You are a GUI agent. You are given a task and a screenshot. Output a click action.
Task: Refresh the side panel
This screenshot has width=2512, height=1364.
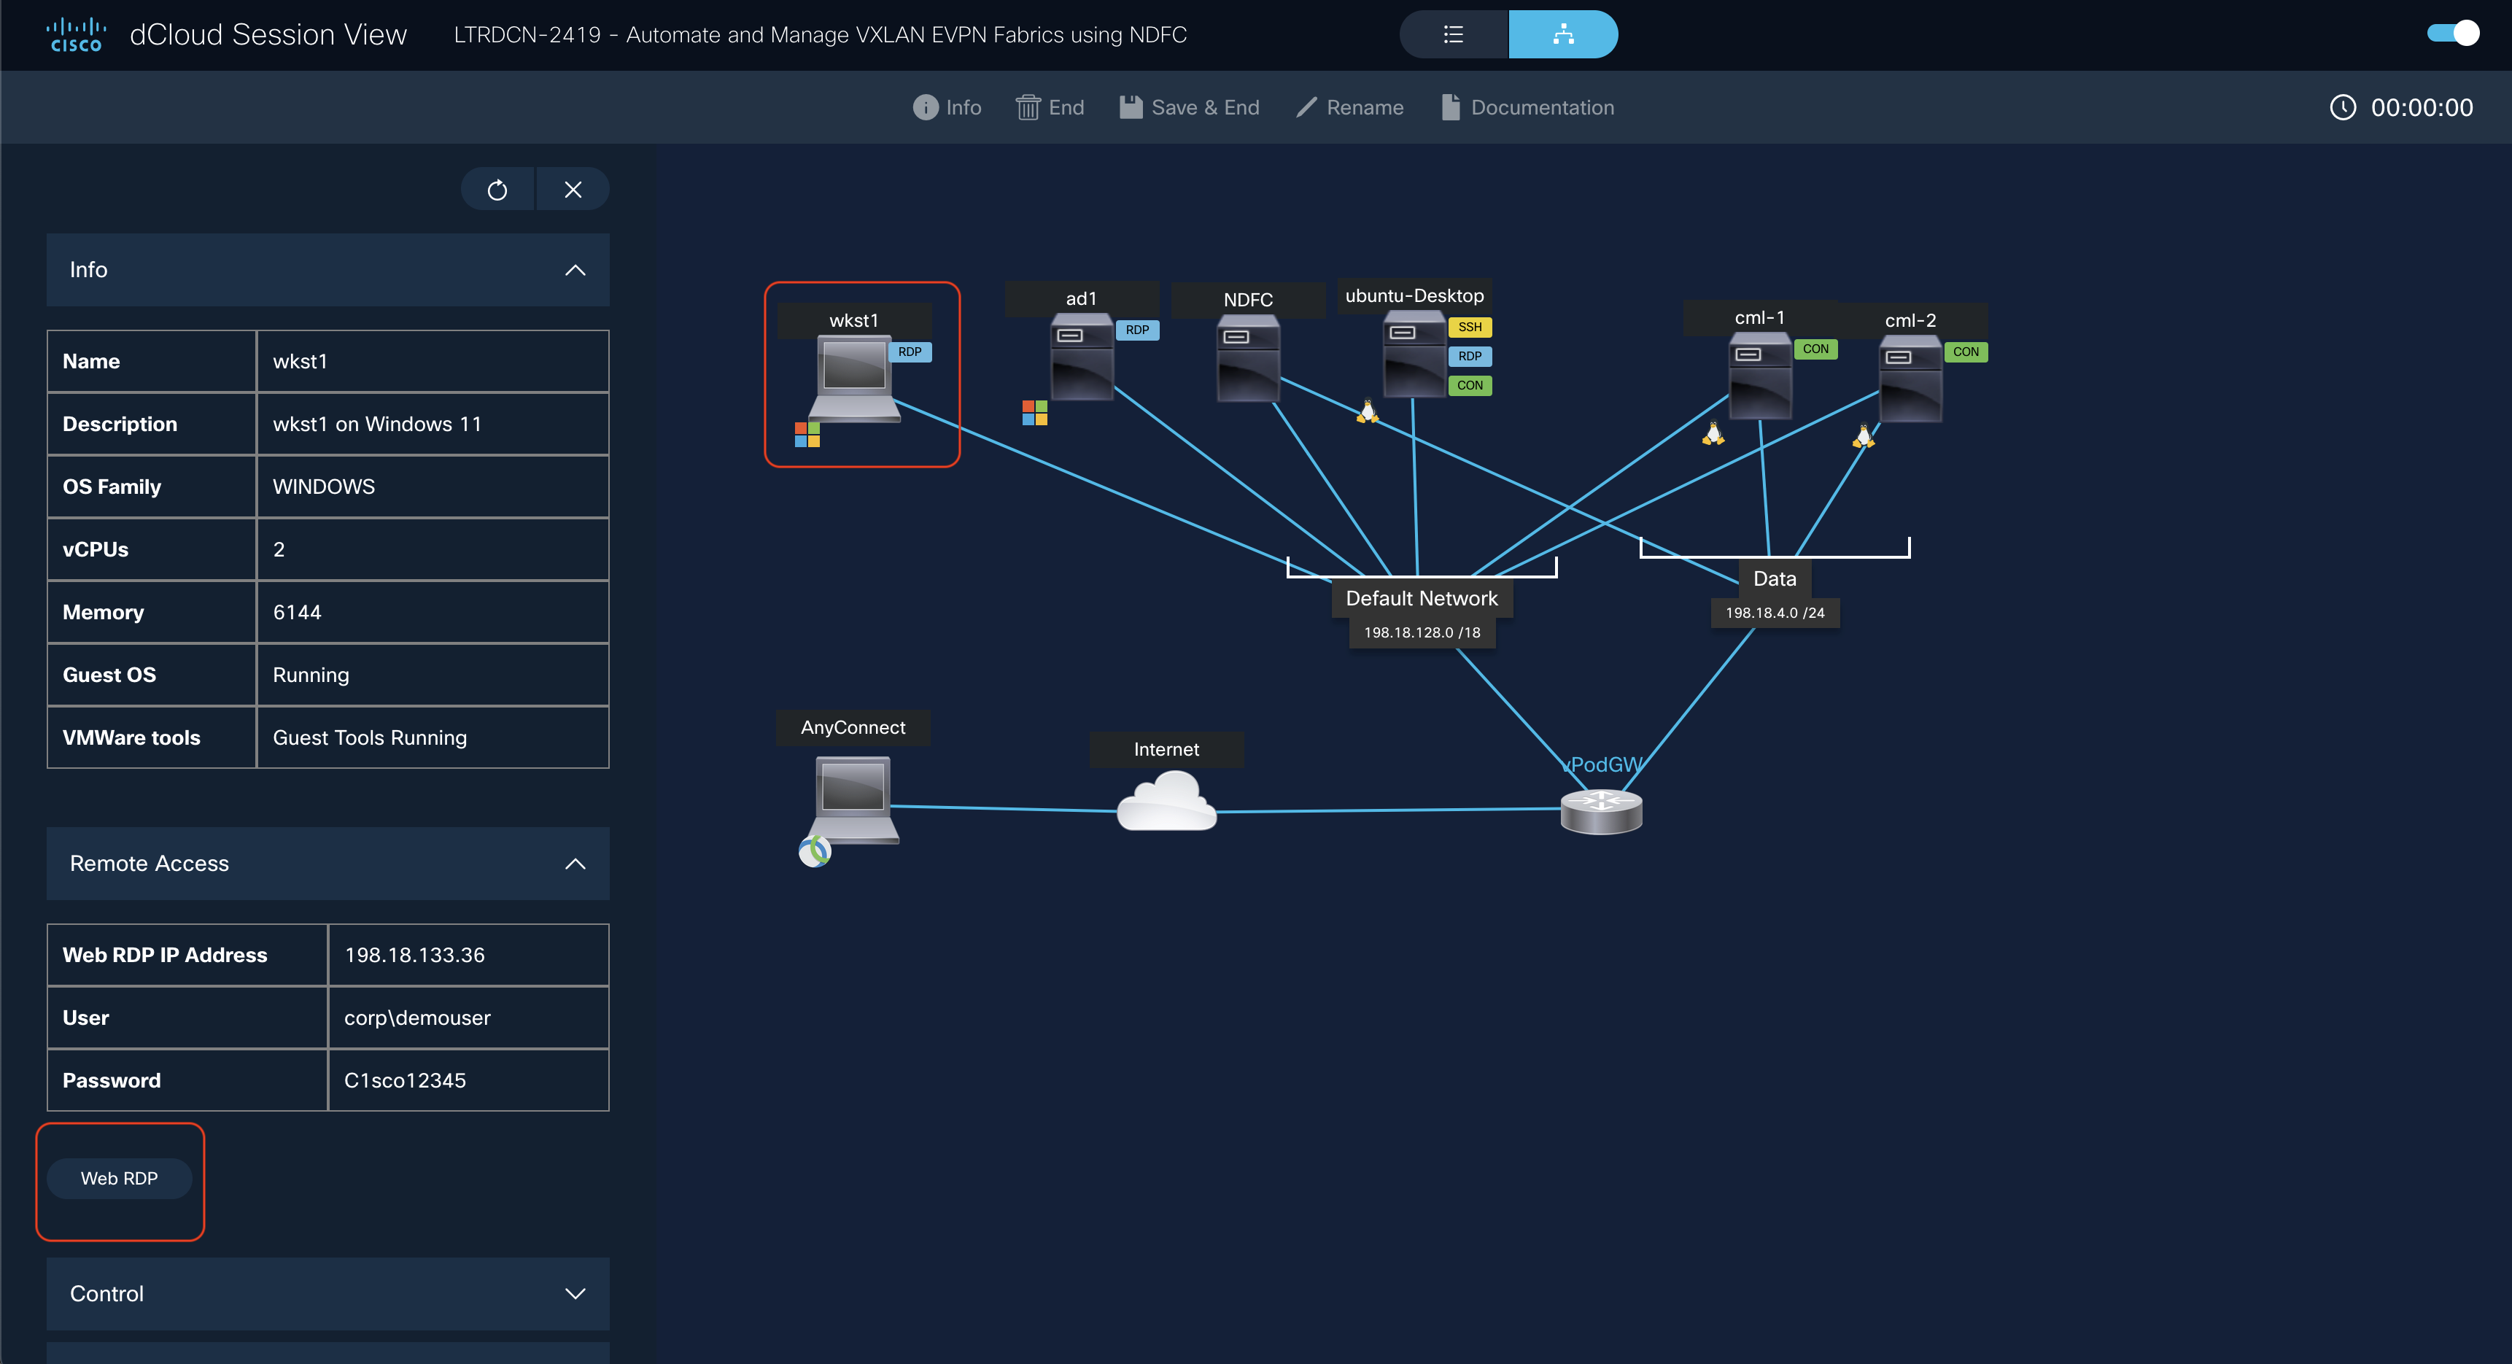[497, 189]
